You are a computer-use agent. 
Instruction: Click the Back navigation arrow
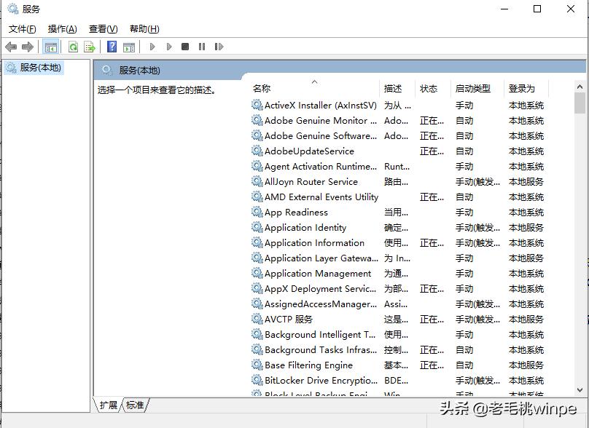pyautogui.click(x=10, y=47)
